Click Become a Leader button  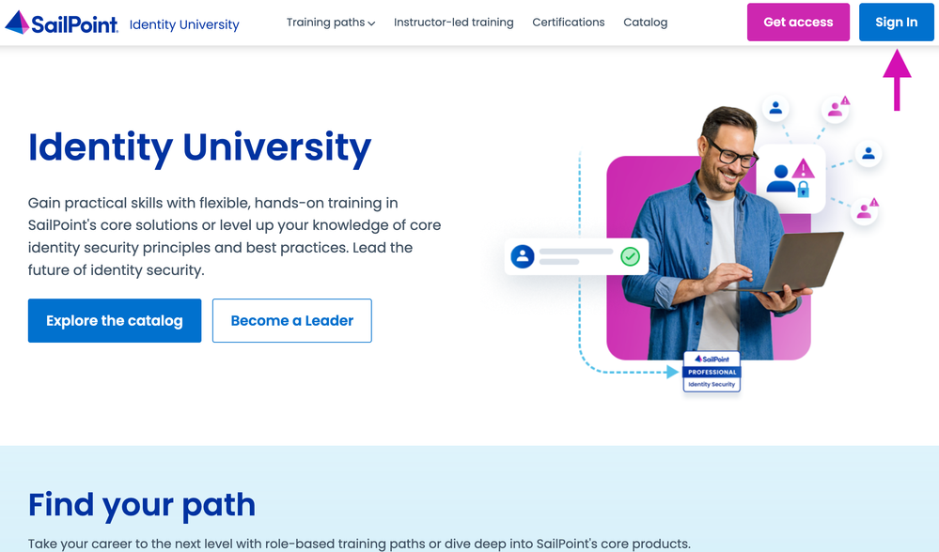pos(291,320)
